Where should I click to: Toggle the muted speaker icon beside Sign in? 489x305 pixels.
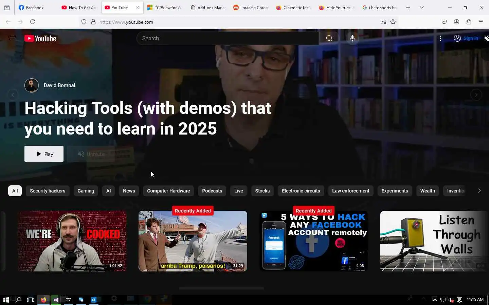pyautogui.click(x=486, y=38)
